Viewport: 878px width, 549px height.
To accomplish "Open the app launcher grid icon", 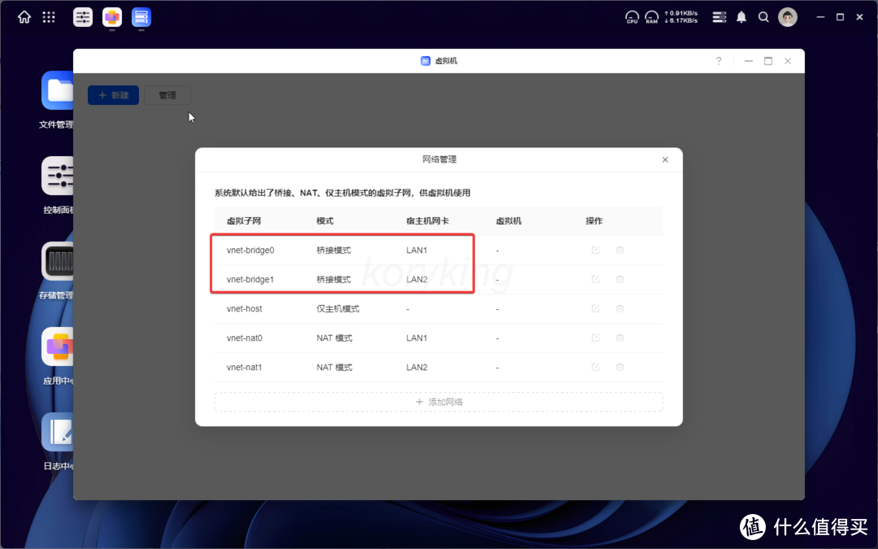I will pyautogui.click(x=49, y=16).
